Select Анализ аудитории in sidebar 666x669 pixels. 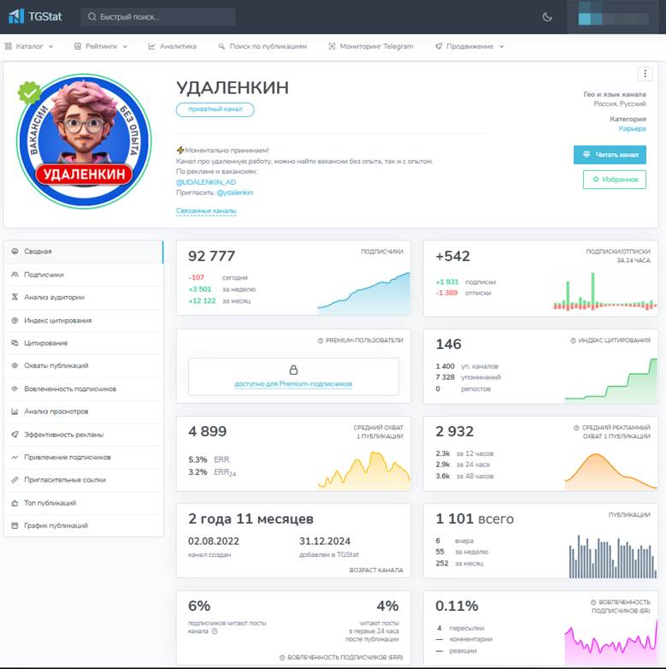coord(53,298)
